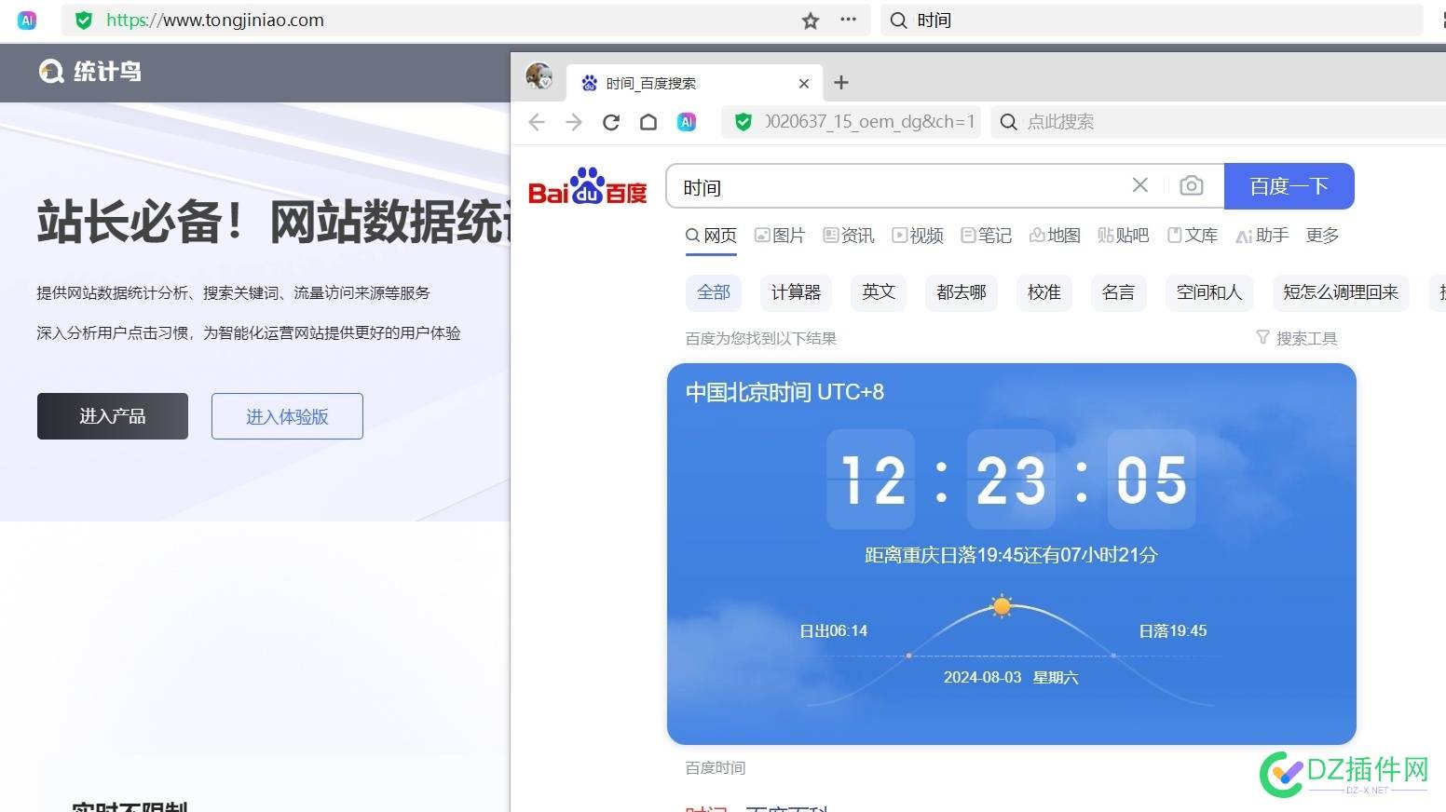Clear the Baidu search box with the X
Viewport: 1446px width, 812px height.
click(x=1140, y=185)
